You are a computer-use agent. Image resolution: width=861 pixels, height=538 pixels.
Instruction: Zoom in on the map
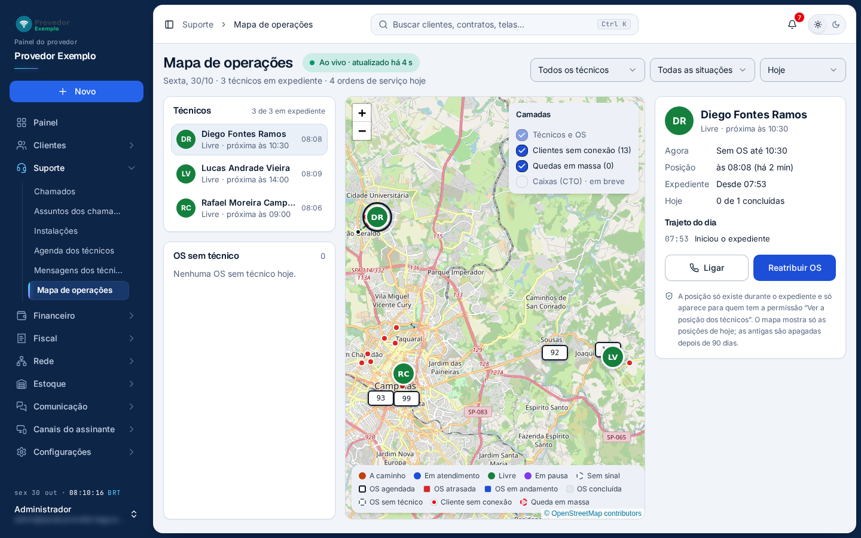pyautogui.click(x=362, y=113)
